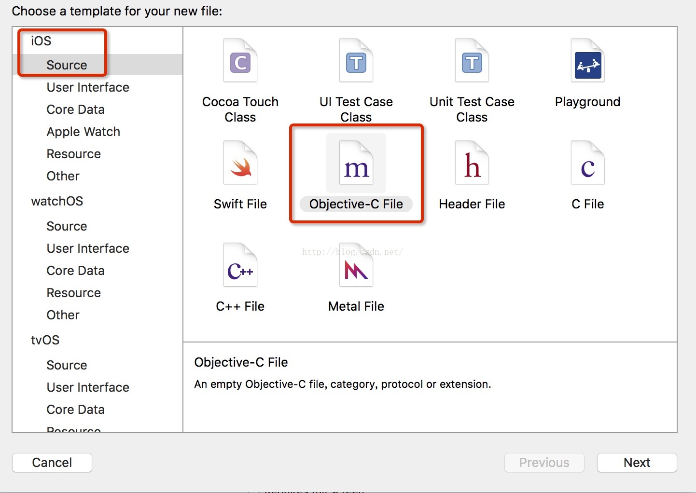The height and width of the screenshot is (493, 696).
Task: Click the 'Cocoa Touch Class' label
Action: pos(240,110)
